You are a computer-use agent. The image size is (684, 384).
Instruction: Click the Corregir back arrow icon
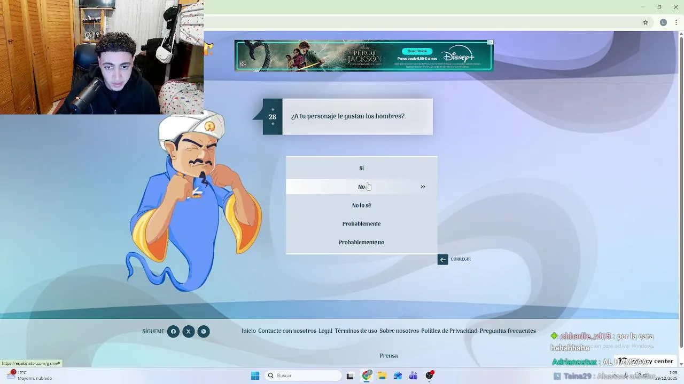(442, 260)
